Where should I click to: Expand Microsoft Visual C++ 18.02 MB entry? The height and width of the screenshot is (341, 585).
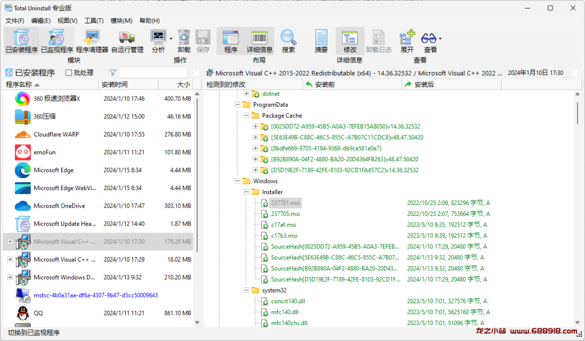coord(10,259)
